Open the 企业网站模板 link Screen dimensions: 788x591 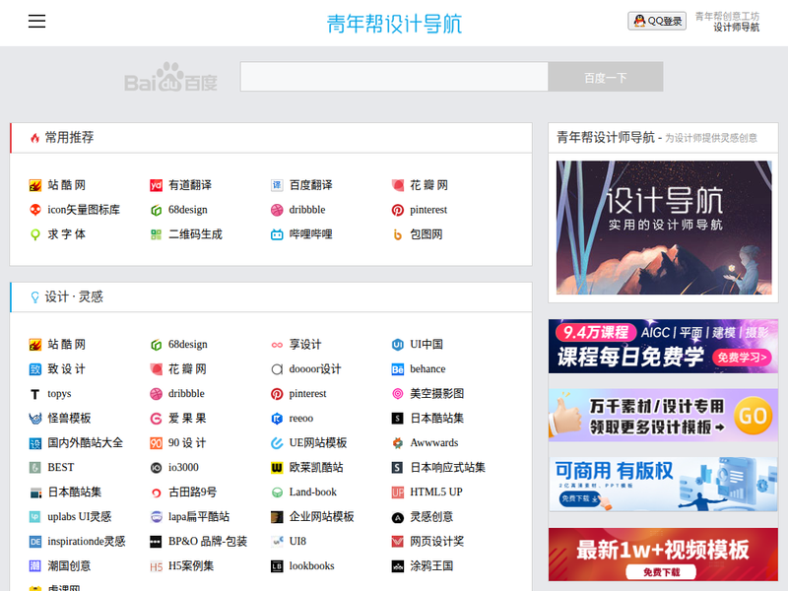point(322,516)
